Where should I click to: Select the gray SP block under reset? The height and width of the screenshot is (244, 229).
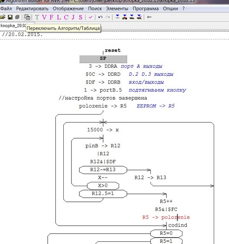pos(103,59)
